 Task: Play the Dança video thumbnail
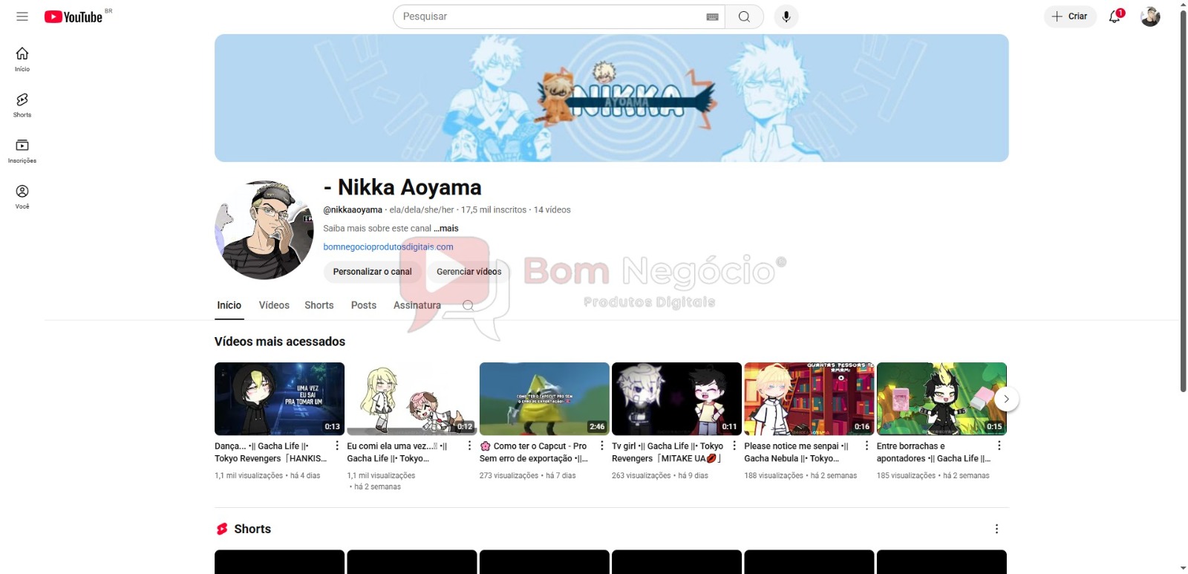(x=279, y=399)
